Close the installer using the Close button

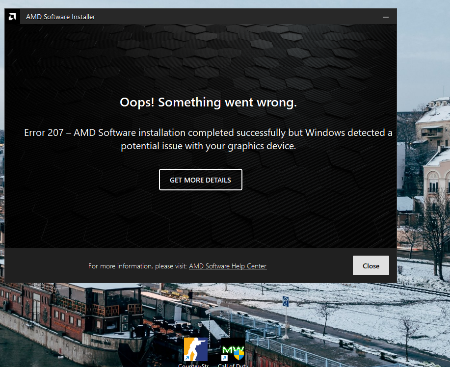pyautogui.click(x=371, y=265)
